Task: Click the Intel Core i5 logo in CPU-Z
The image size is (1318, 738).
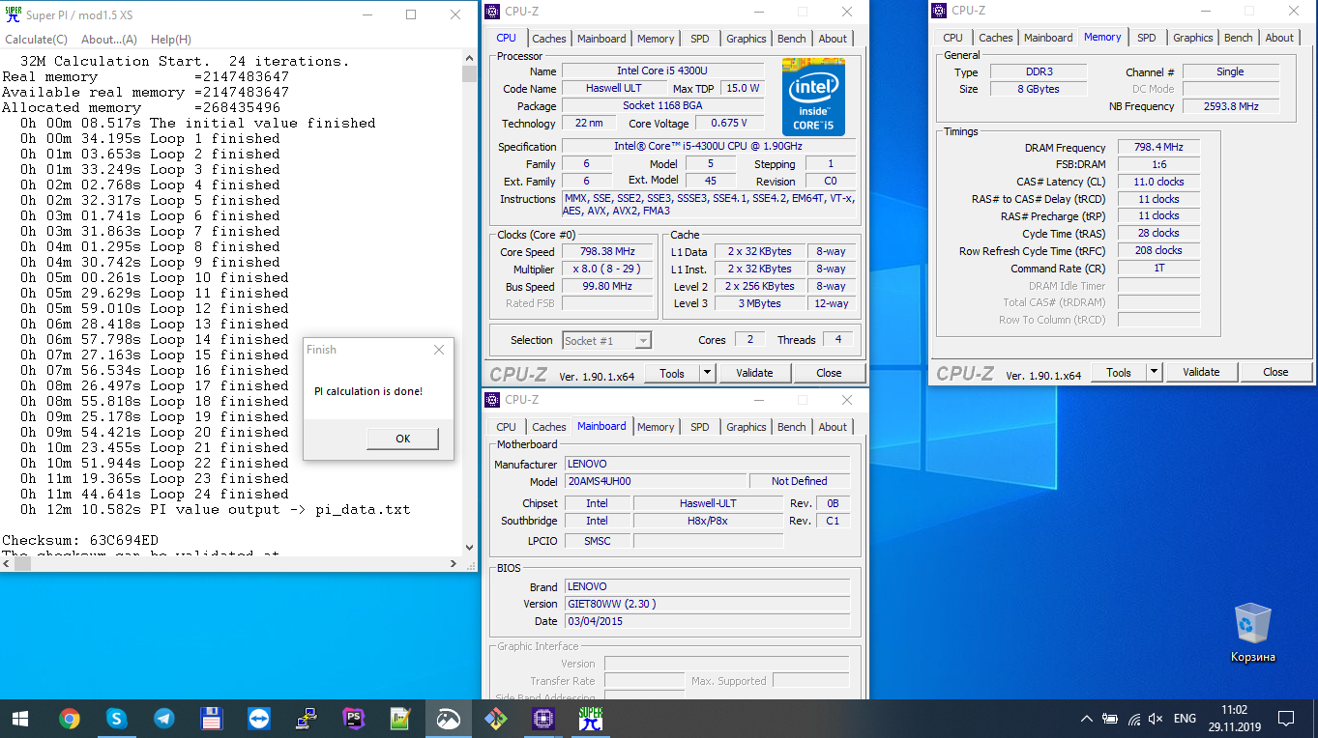Action: coord(813,97)
